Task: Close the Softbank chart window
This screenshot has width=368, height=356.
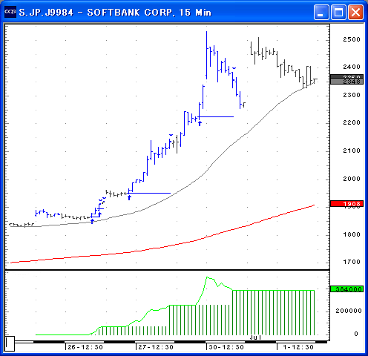Action: (356, 12)
